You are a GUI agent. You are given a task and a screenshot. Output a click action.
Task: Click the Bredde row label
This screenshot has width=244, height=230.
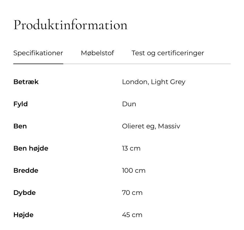tap(26, 170)
